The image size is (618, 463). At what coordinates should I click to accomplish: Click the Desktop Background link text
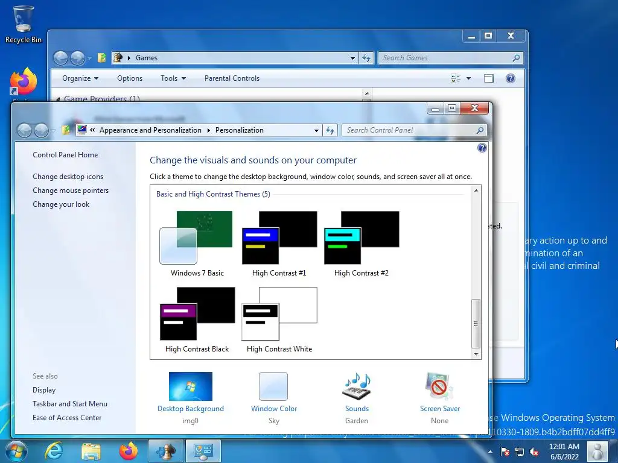[190, 409]
